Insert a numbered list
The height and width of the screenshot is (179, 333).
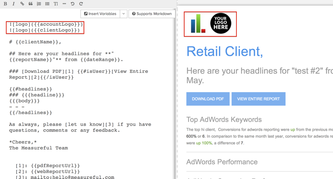coord(39,4)
